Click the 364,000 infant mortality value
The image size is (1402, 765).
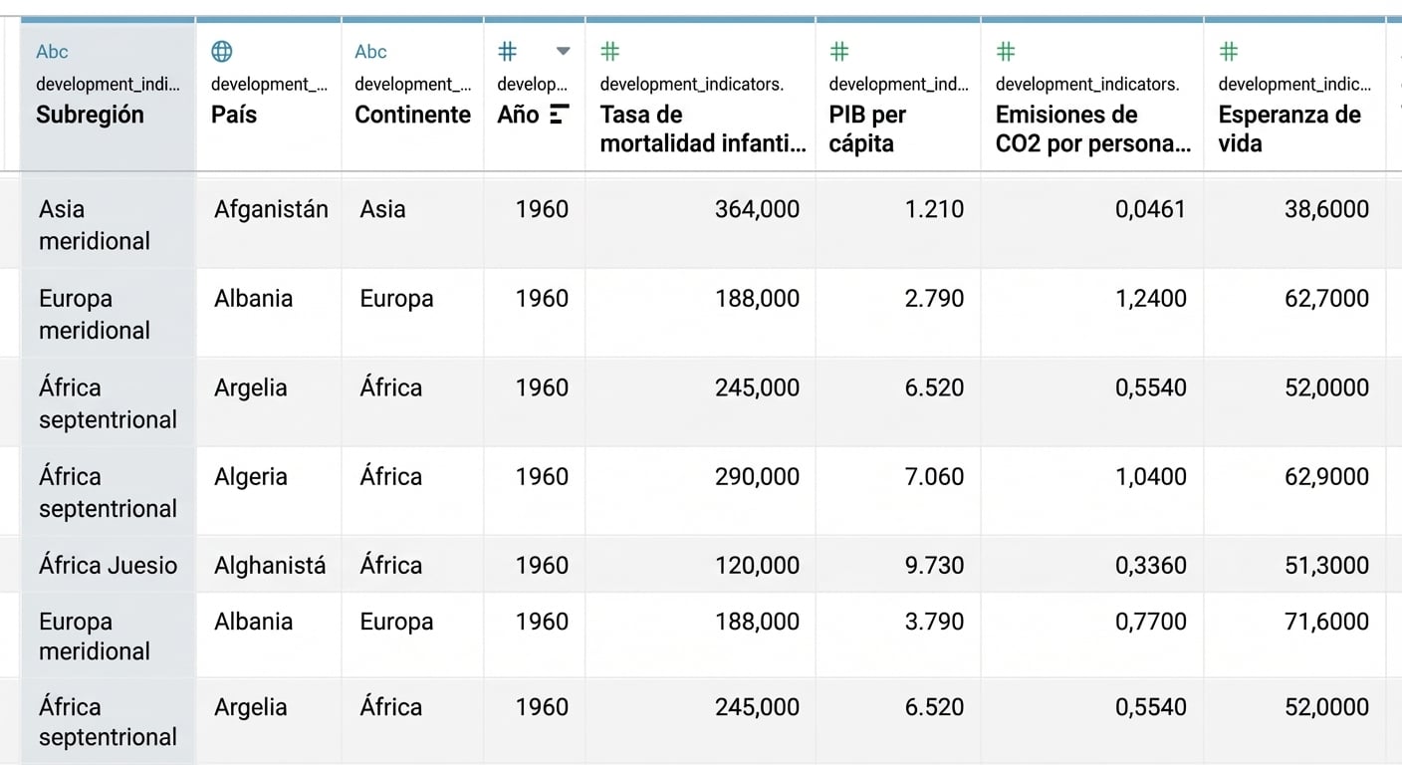point(757,209)
